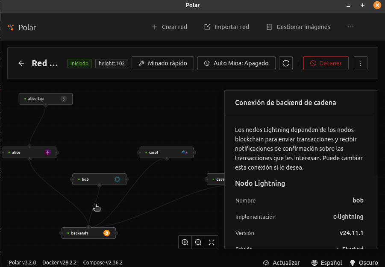Click the Actualizar link at the bottom
This screenshot has height=267, width=385.
pyautogui.click(x=282, y=262)
